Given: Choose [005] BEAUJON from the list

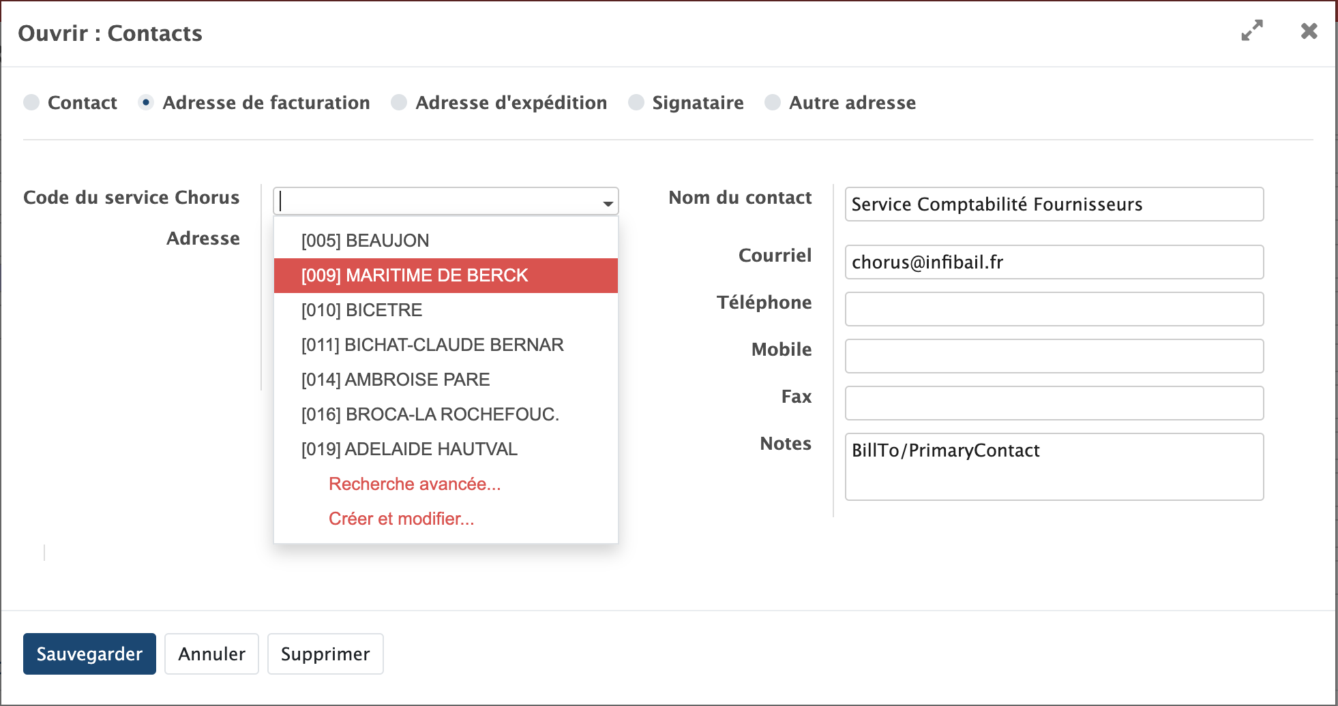Looking at the screenshot, I should (365, 241).
